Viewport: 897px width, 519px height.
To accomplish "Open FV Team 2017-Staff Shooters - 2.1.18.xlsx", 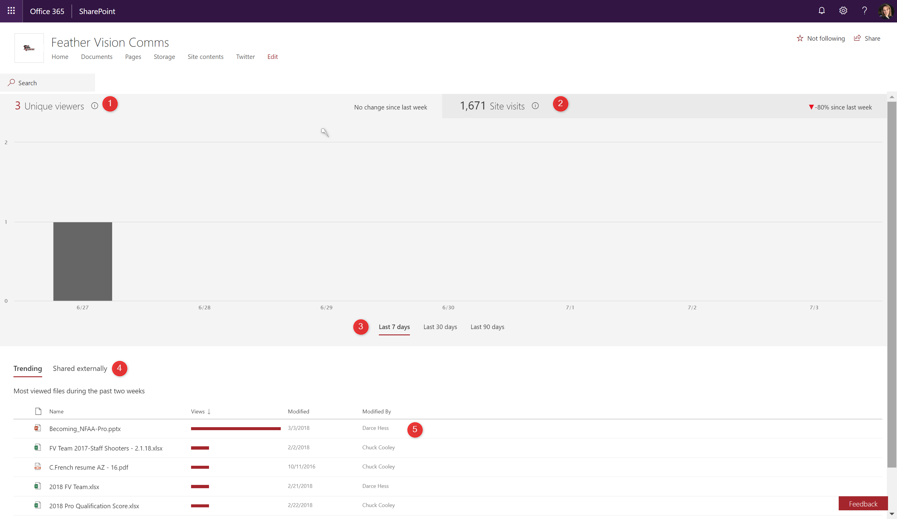I will point(106,448).
